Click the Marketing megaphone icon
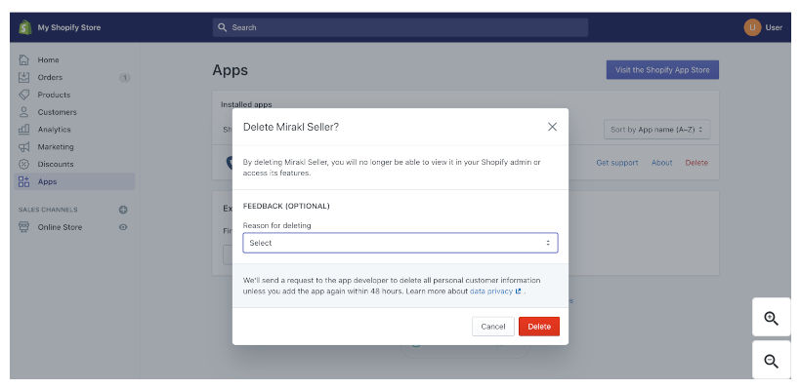The width and height of the screenshot is (801, 389). pos(24,147)
